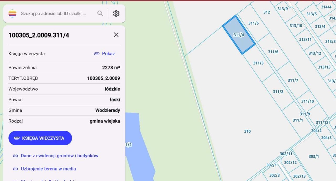The height and width of the screenshot is (181, 336).
Task: Select parcel 313/10 on the map
Action: (296, 26)
